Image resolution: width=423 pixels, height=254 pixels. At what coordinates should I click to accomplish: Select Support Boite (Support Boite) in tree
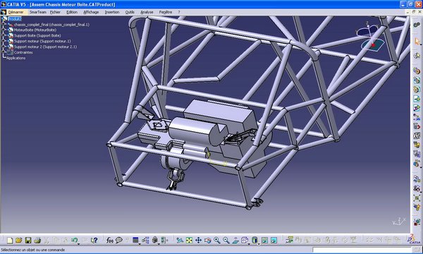pyautogui.click(x=37, y=35)
